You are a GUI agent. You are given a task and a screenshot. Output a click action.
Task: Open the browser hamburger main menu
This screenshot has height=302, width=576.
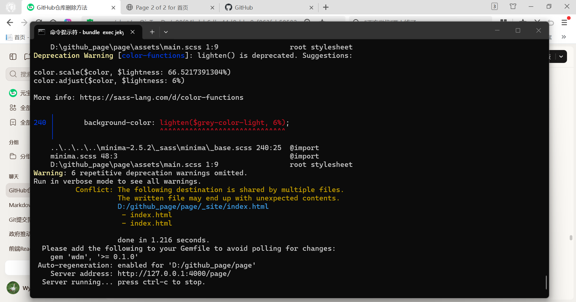point(564,22)
